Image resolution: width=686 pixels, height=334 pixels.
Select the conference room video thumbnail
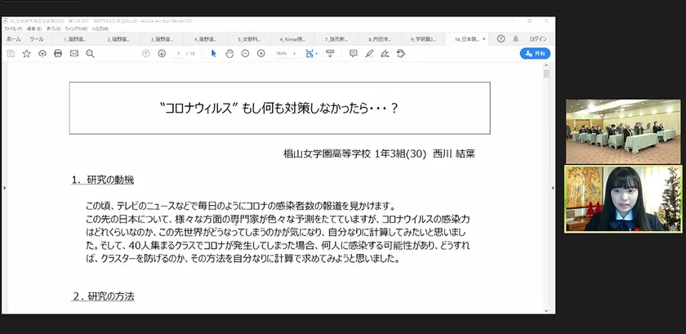(x=623, y=131)
